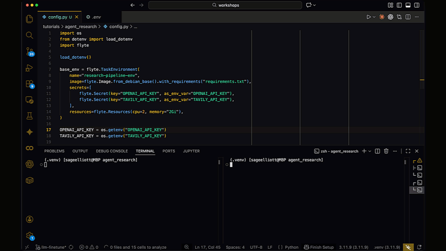Click the workshops search input field
Image resolution: width=446 pixels, height=251 pixels.
pos(225,5)
